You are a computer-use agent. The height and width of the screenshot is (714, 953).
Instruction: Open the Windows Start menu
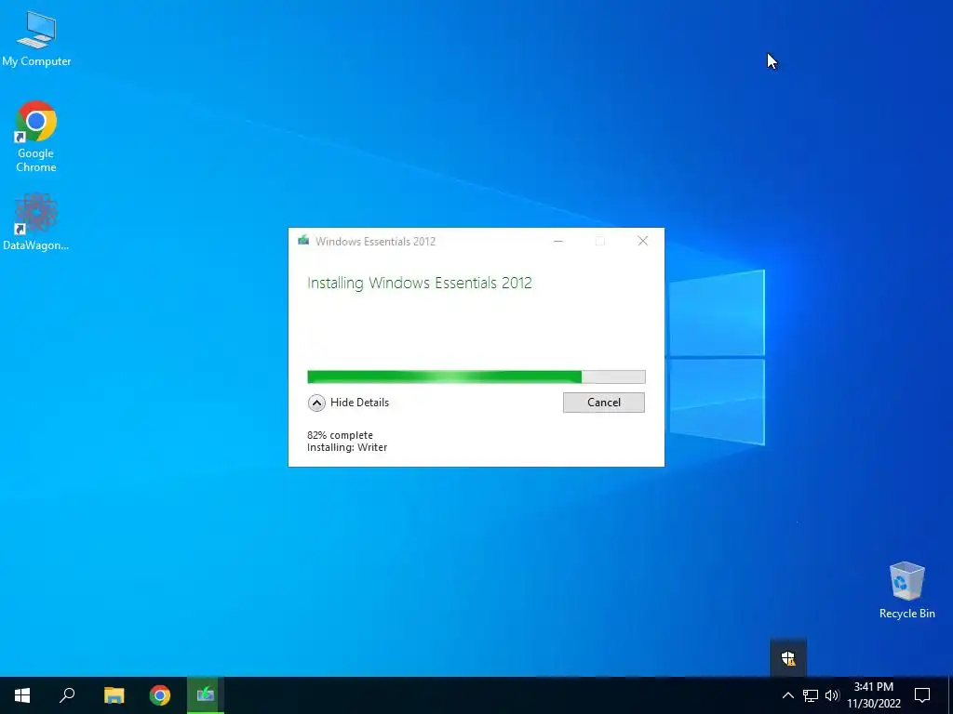tap(22, 695)
